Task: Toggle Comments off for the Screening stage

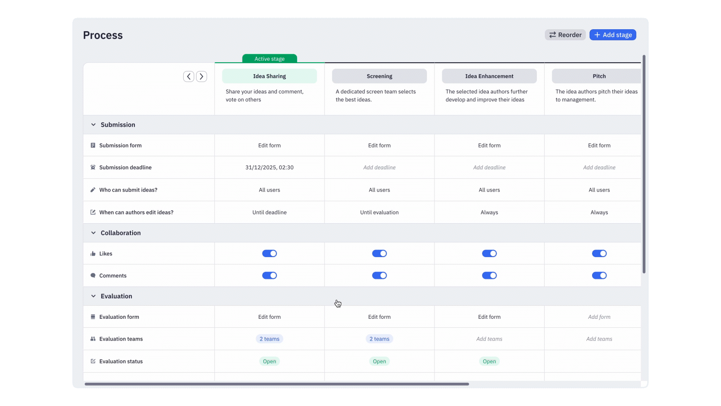Action: [x=379, y=276]
